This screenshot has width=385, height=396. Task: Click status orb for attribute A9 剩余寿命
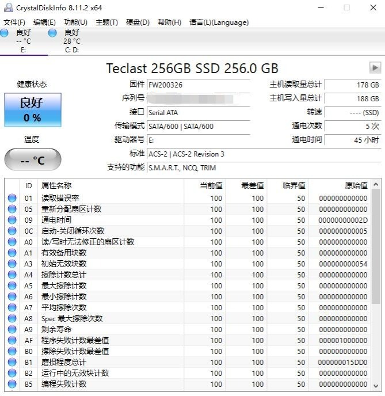pos(12,330)
